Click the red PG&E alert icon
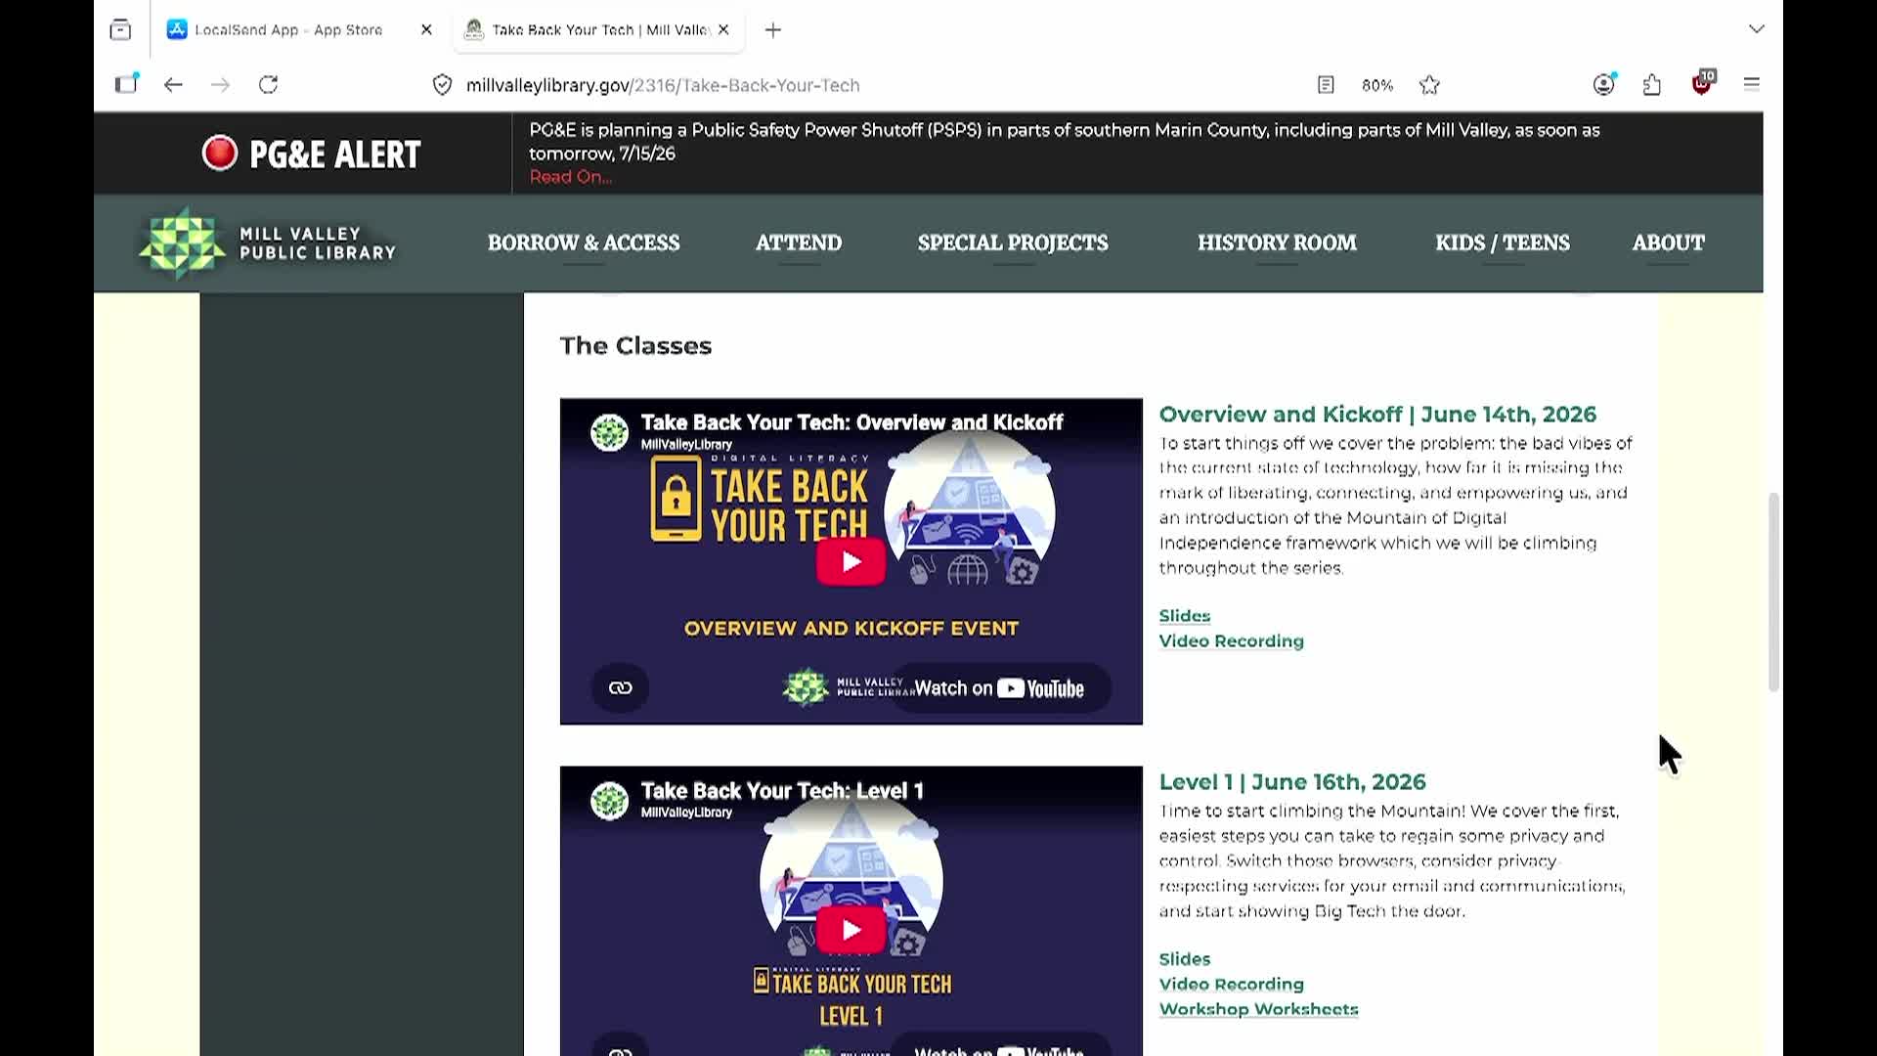 coord(220,153)
